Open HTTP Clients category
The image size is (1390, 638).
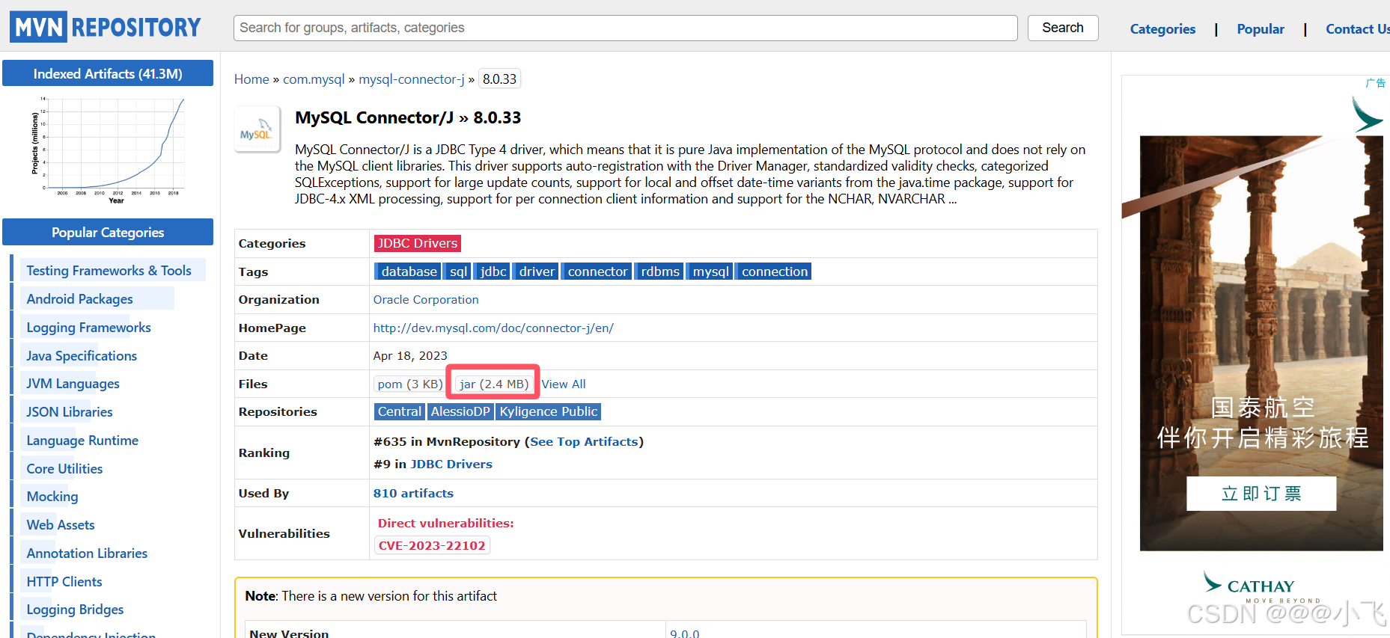click(64, 581)
